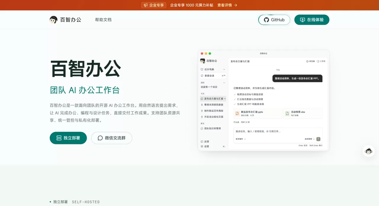Click the monkey avatar in app sidebar preview
Viewport: 379px width, 206px height.
click(203, 61)
